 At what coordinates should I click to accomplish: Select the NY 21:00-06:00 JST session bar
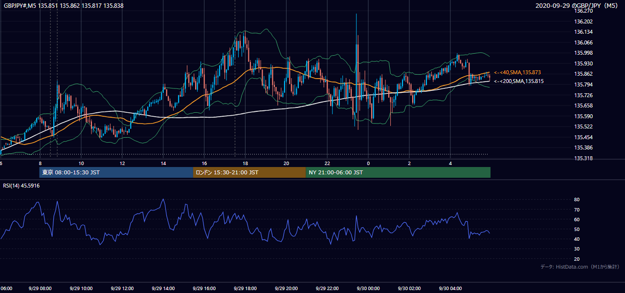point(398,172)
